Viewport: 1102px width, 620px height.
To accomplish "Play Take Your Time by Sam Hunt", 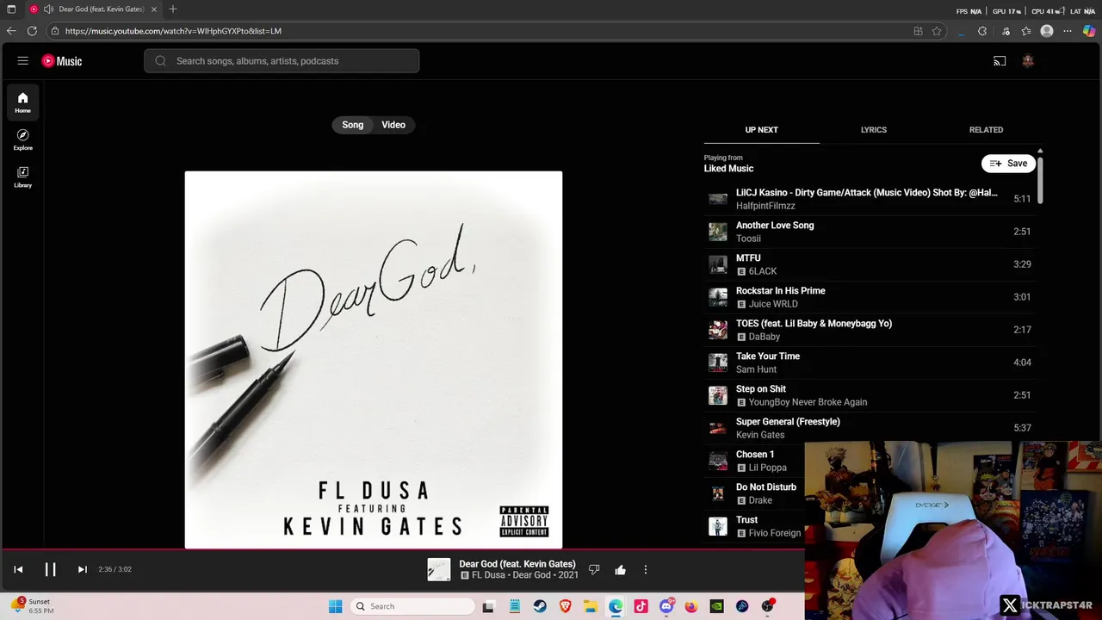I will 870,363.
